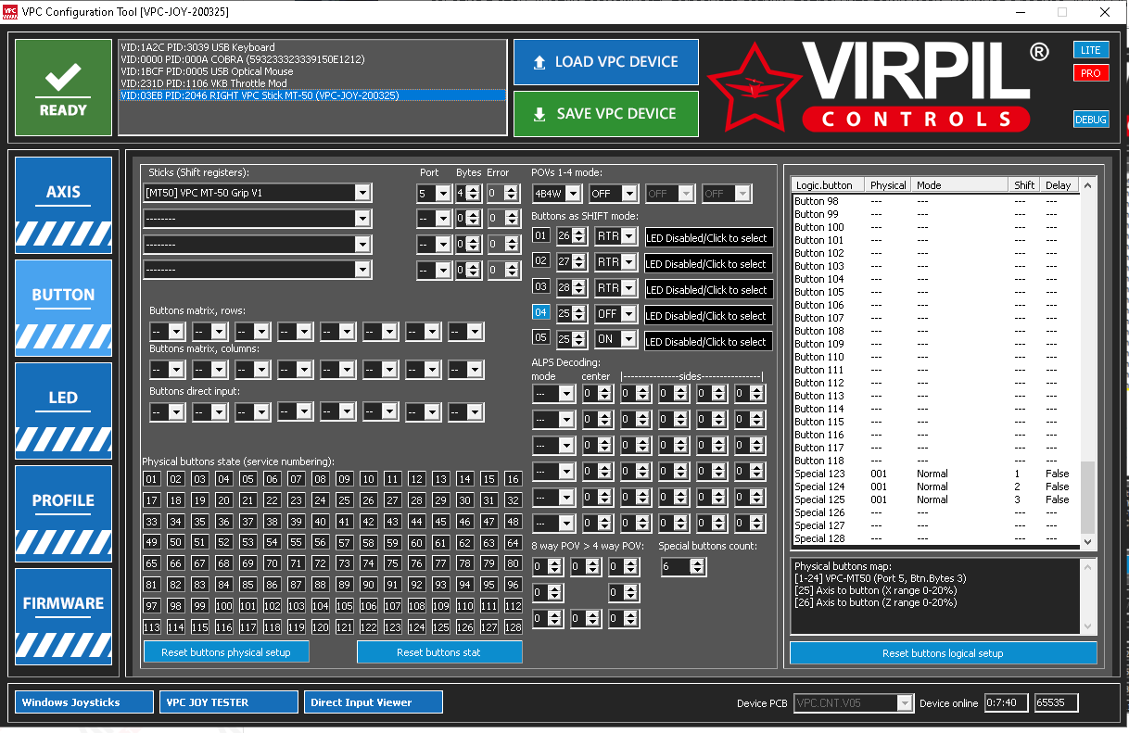
Task: Click physical button state indicator 25
Action: coord(345,500)
